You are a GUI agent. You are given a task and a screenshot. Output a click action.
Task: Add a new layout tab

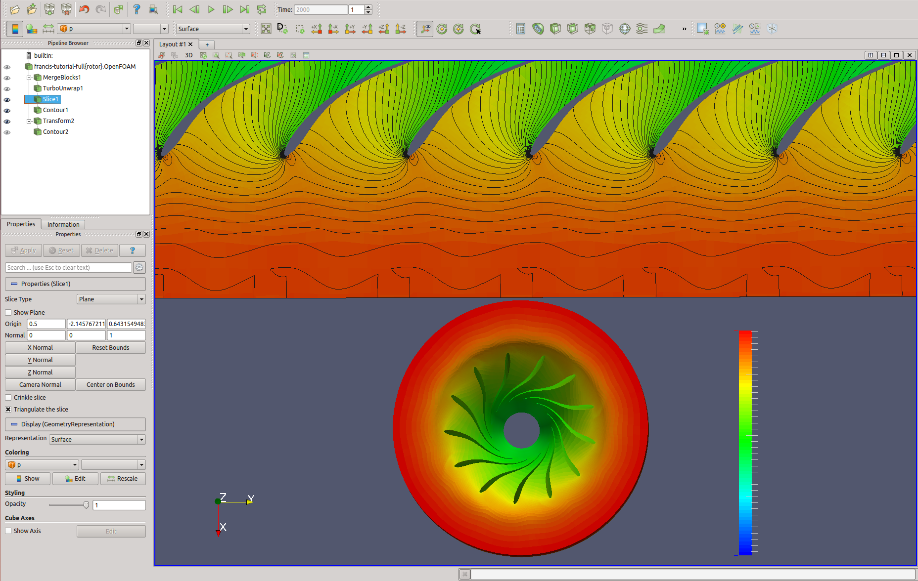tap(207, 44)
